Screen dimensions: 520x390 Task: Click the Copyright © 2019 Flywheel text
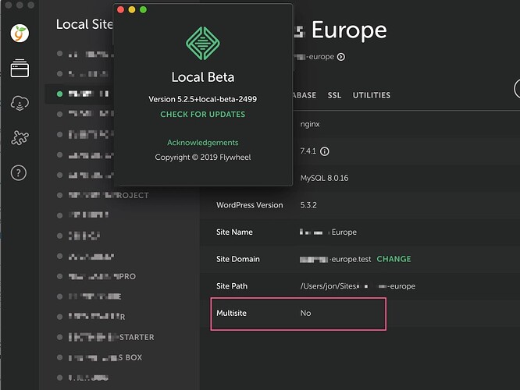click(203, 157)
